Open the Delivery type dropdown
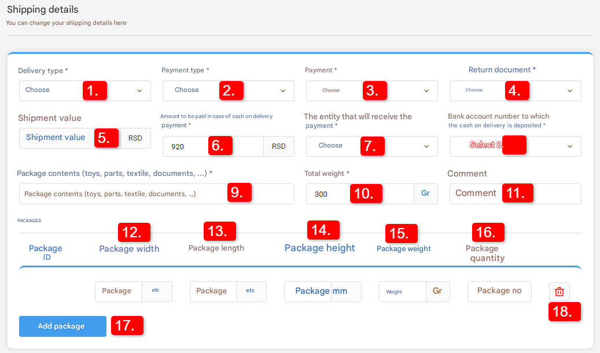The width and height of the screenshot is (600, 353). pyautogui.click(x=84, y=91)
